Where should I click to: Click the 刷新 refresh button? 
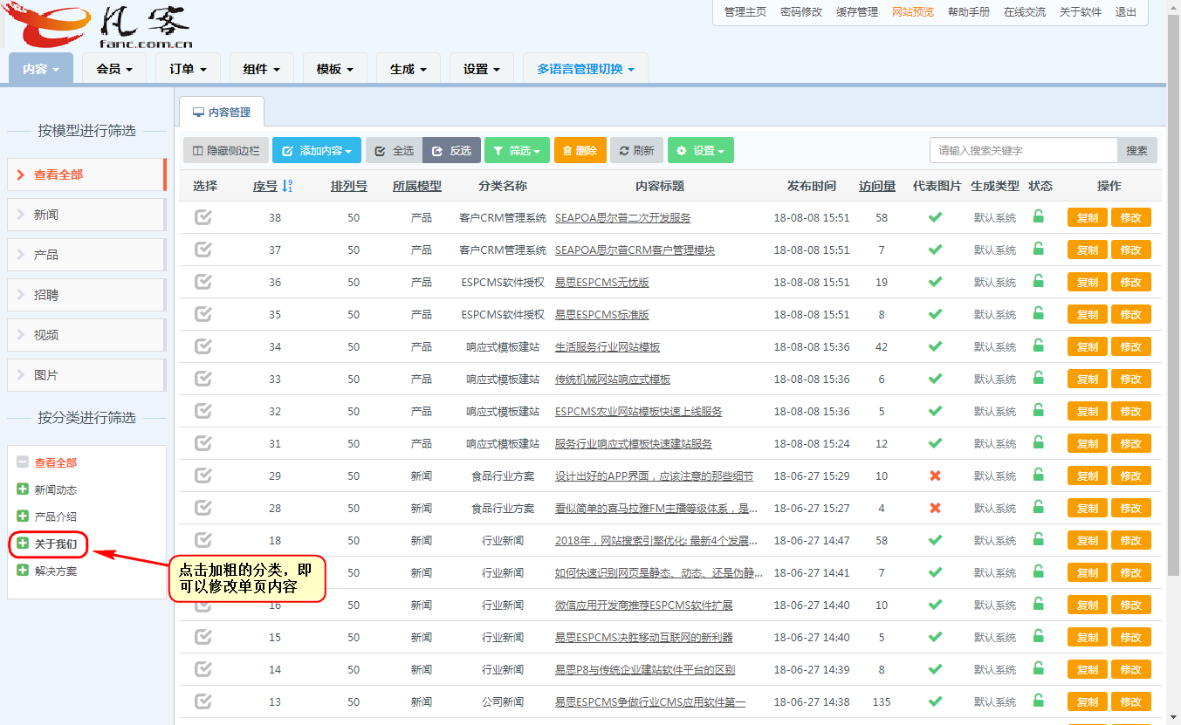pos(636,150)
